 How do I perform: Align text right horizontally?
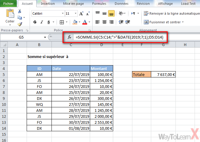(x=111, y=22)
